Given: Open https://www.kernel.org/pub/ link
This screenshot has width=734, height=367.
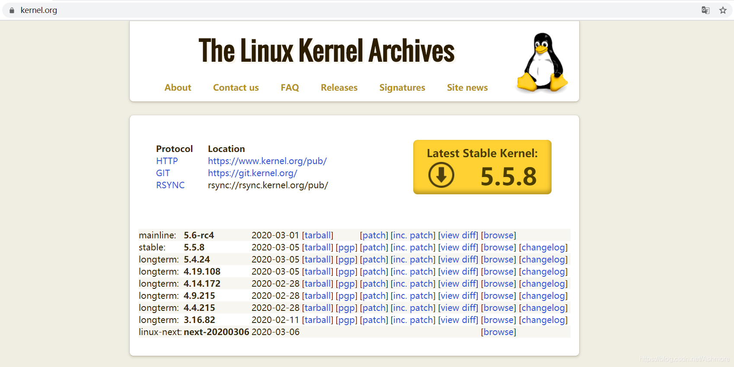Looking at the screenshot, I should click(267, 161).
